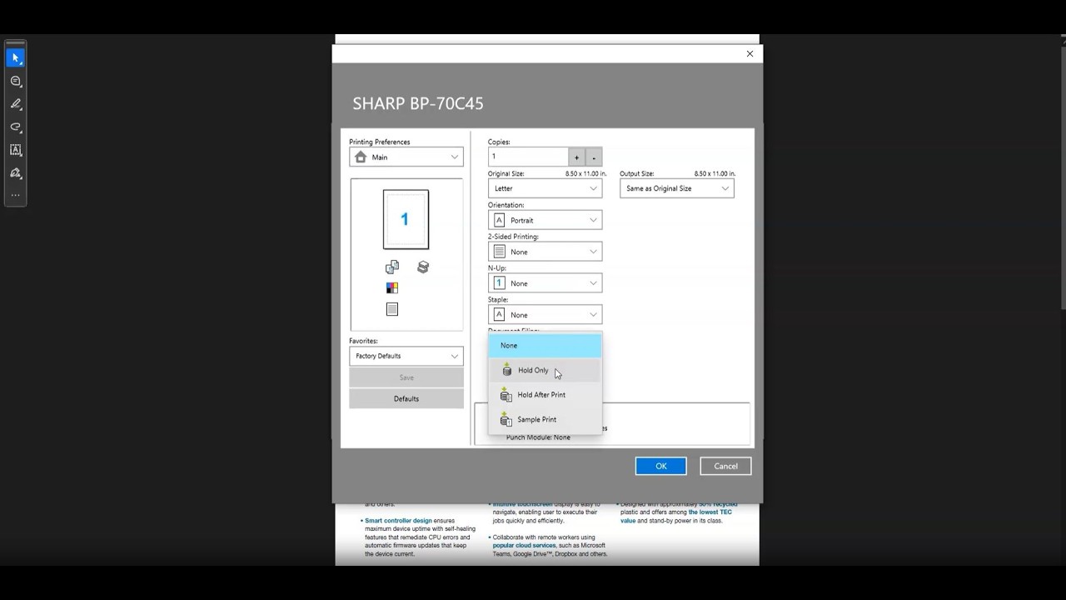Choose Sample Print option
Image resolution: width=1066 pixels, height=600 pixels.
545,419
